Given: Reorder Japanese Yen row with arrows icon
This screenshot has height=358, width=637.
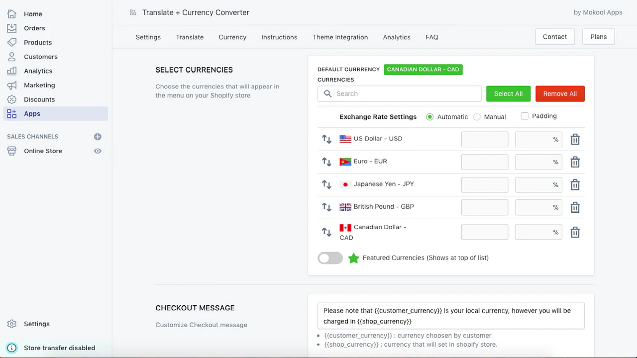Looking at the screenshot, I should (x=326, y=184).
